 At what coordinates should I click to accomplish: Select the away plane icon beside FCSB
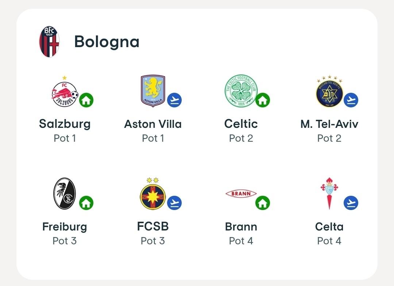coord(174,203)
